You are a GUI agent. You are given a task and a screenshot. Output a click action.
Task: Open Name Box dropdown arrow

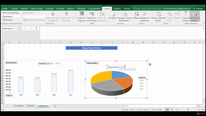tap(16, 28)
